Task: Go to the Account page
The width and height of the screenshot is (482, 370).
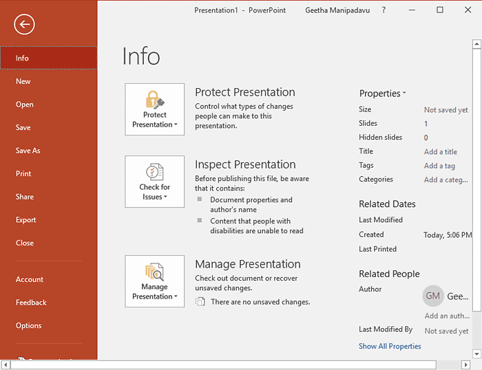Action: click(30, 279)
